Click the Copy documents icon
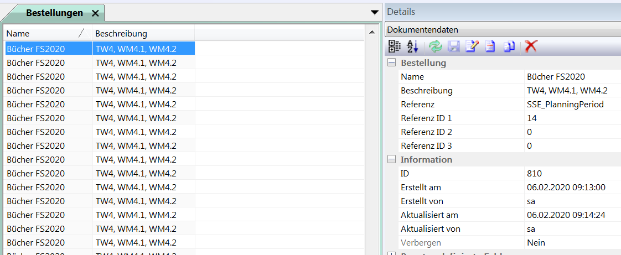 pyautogui.click(x=509, y=46)
